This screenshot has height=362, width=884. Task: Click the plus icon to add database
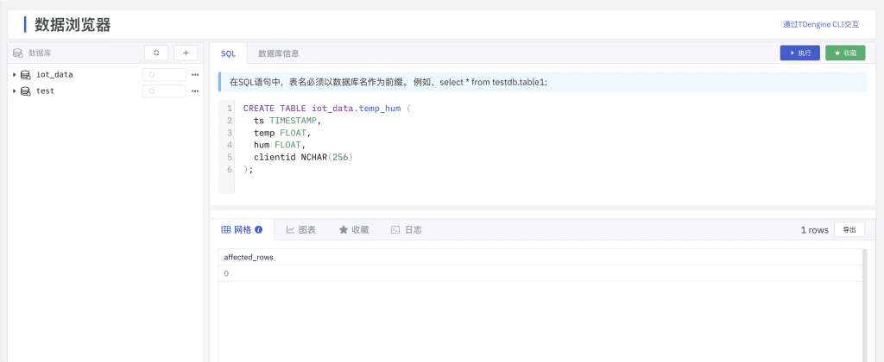(186, 53)
